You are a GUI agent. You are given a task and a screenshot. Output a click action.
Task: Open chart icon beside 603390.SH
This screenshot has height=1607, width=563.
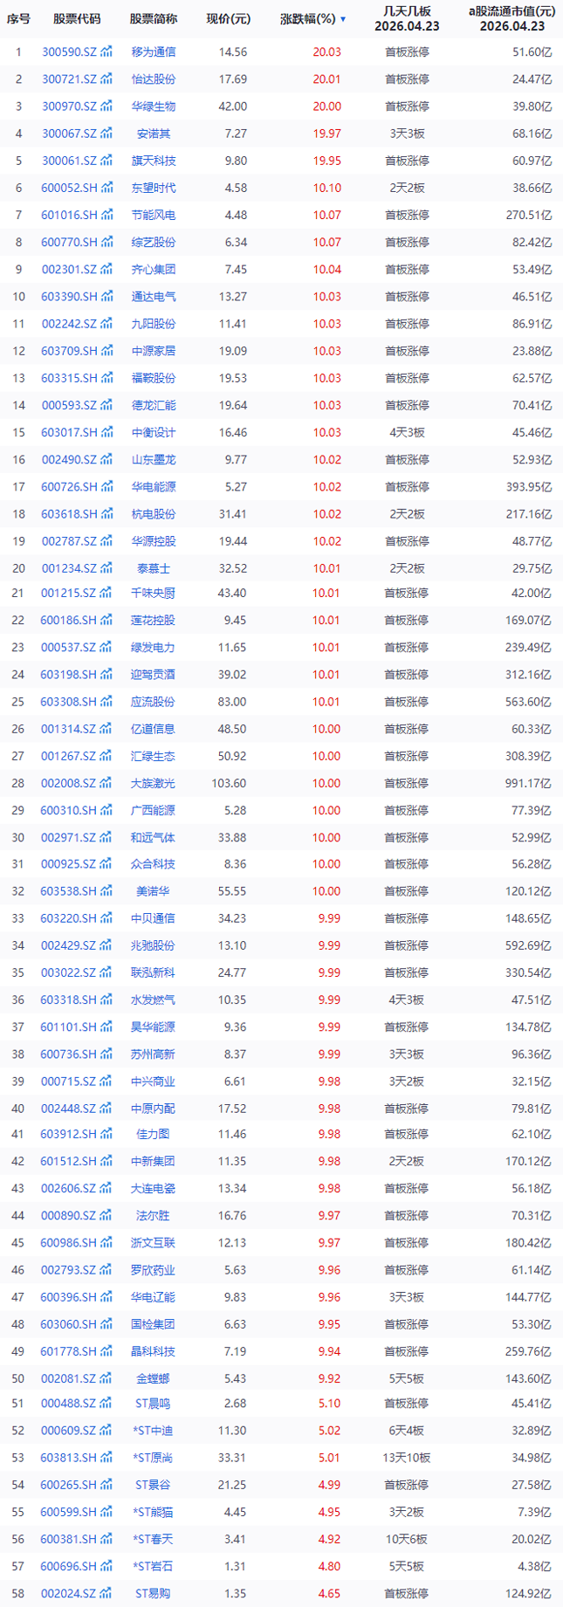(106, 297)
